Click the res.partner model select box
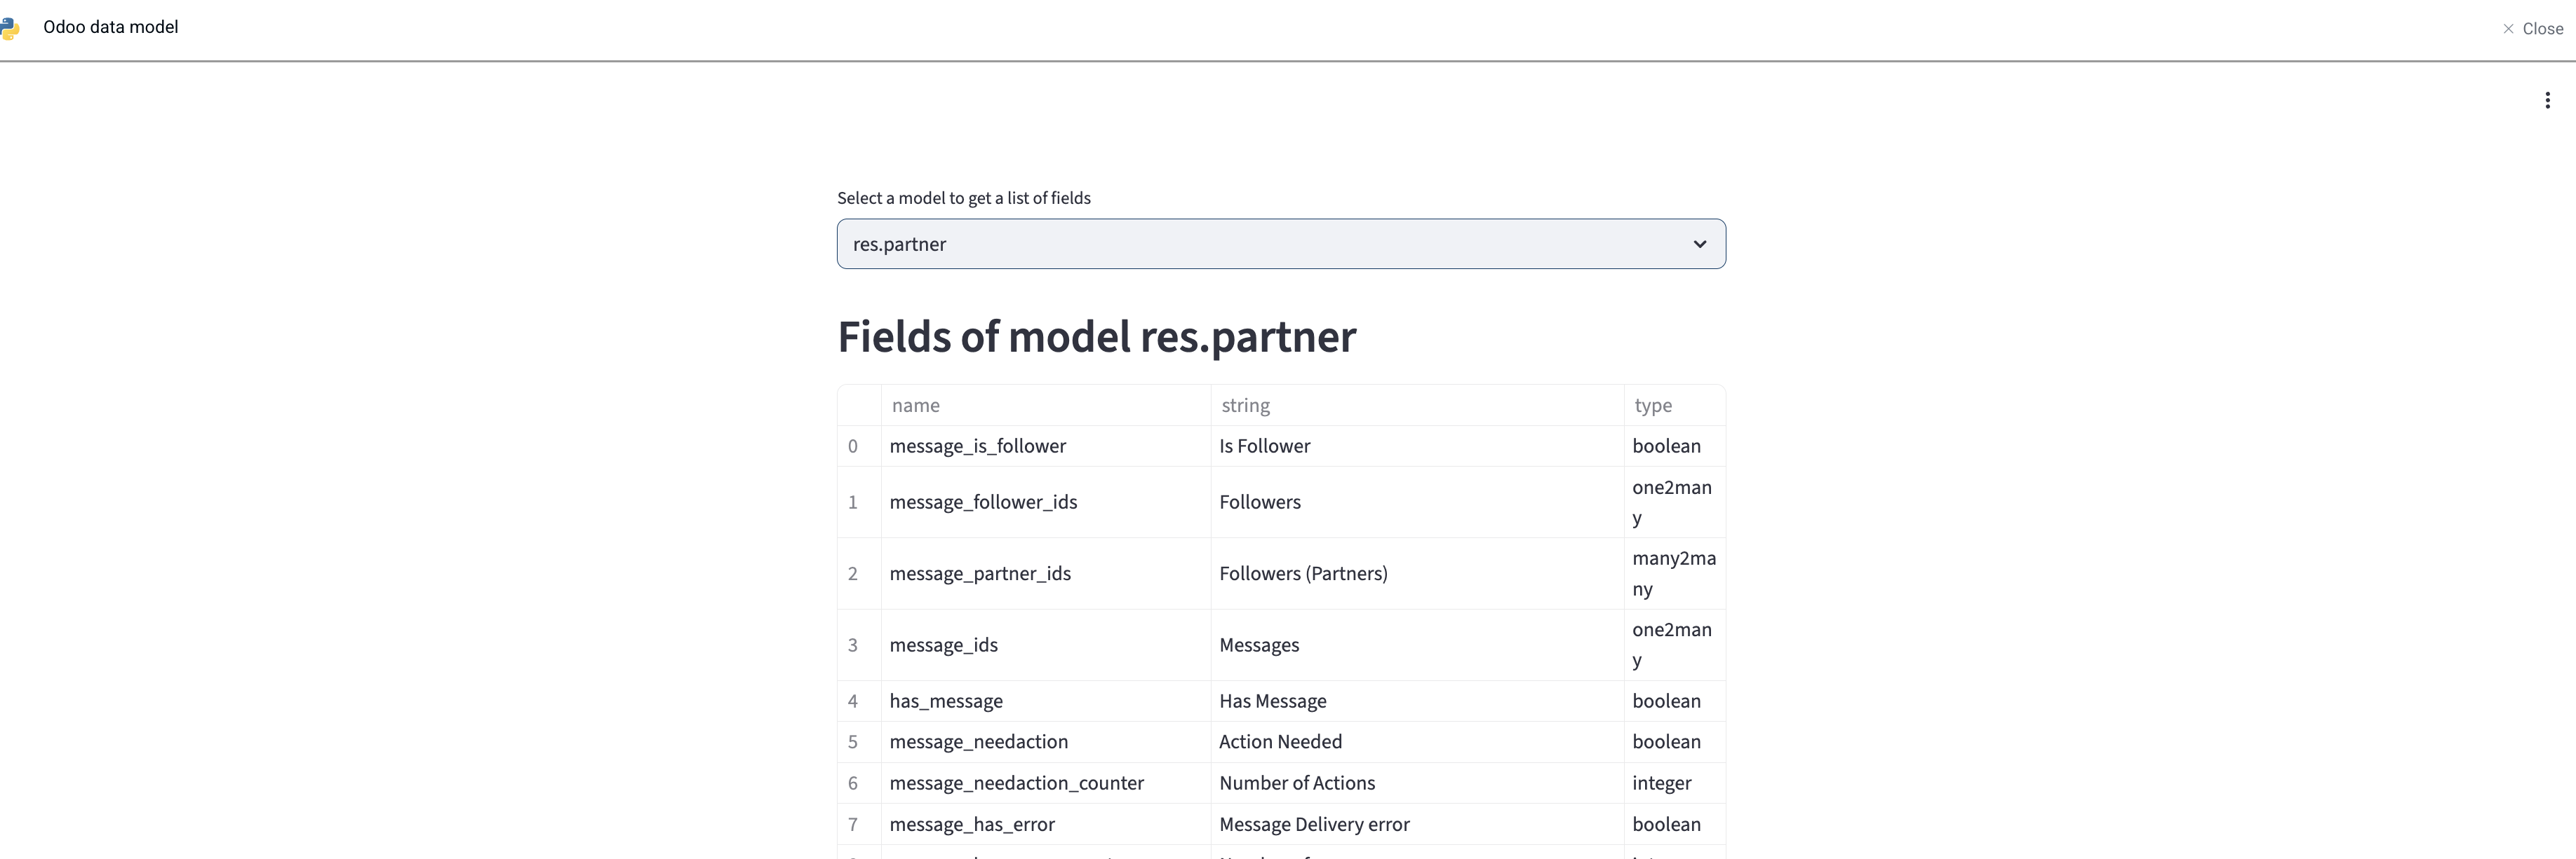 click(x=1281, y=244)
